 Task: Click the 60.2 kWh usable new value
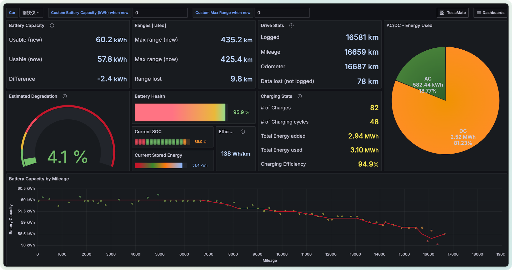click(111, 40)
